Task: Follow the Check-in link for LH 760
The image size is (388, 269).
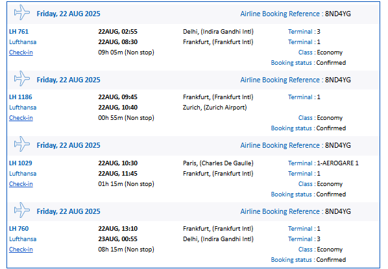Action: [21, 250]
